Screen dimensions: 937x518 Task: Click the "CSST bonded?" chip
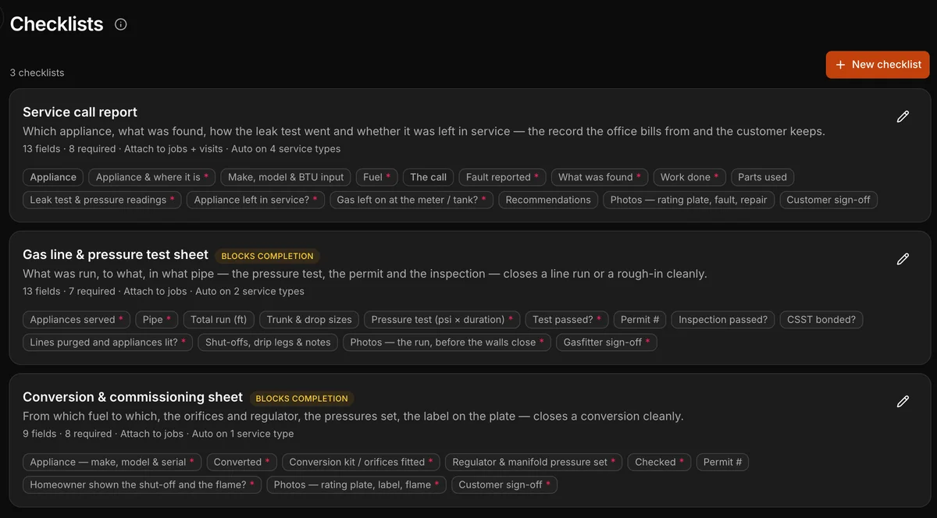coord(821,319)
